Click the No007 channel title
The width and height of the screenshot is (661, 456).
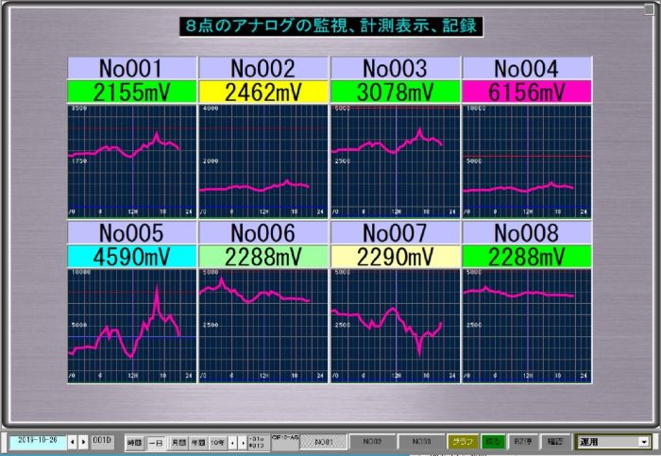(x=395, y=233)
